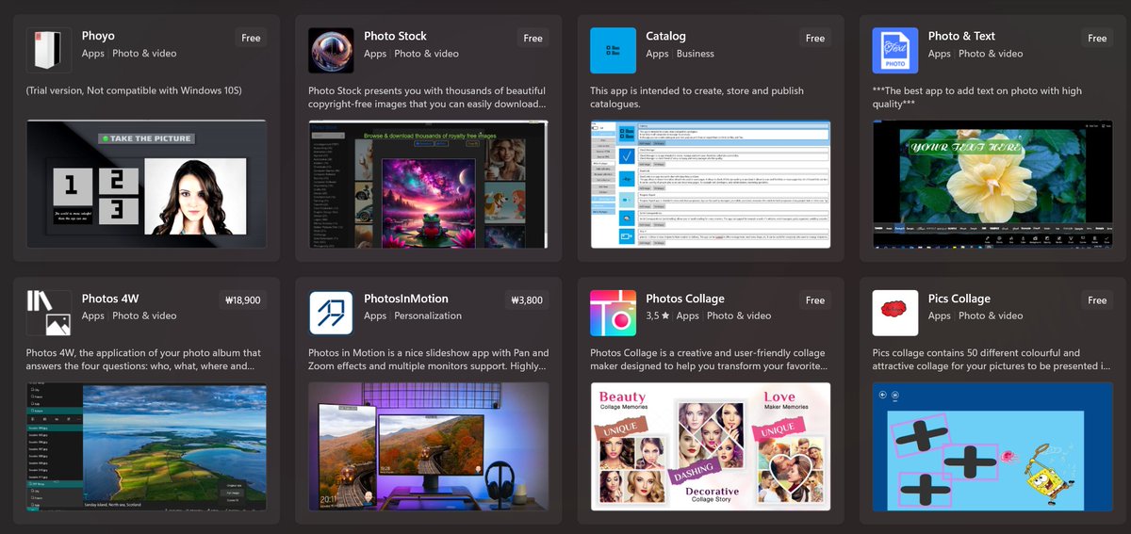
Task: Select the Photo & Text title
Action: coord(961,36)
